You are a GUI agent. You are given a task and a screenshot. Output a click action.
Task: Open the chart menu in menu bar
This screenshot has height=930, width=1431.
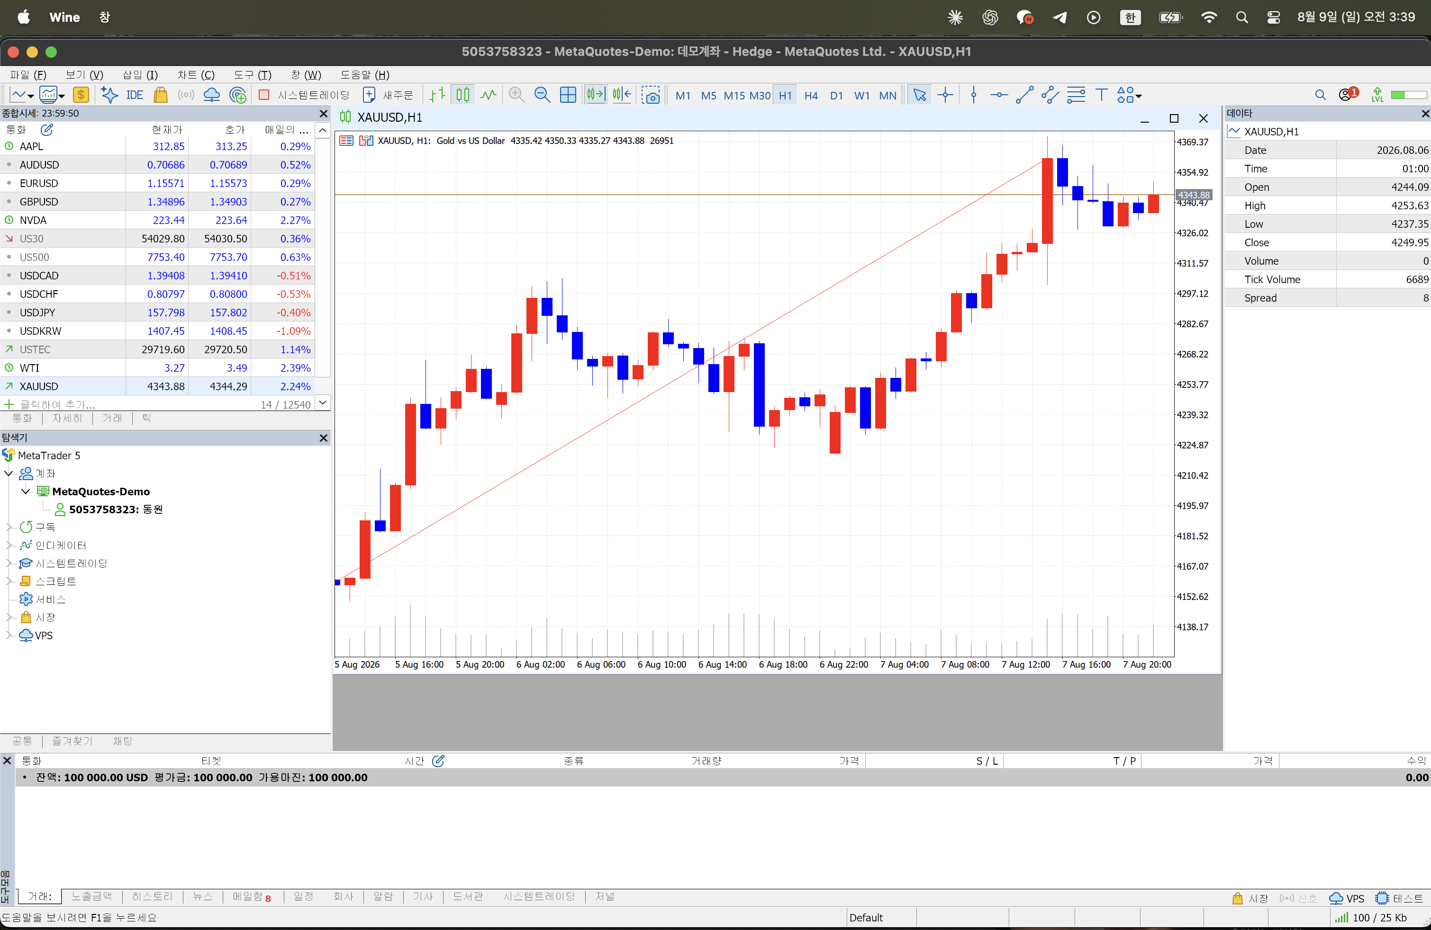pos(195,74)
